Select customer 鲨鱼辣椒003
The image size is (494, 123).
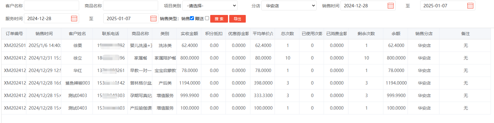[78, 83]
